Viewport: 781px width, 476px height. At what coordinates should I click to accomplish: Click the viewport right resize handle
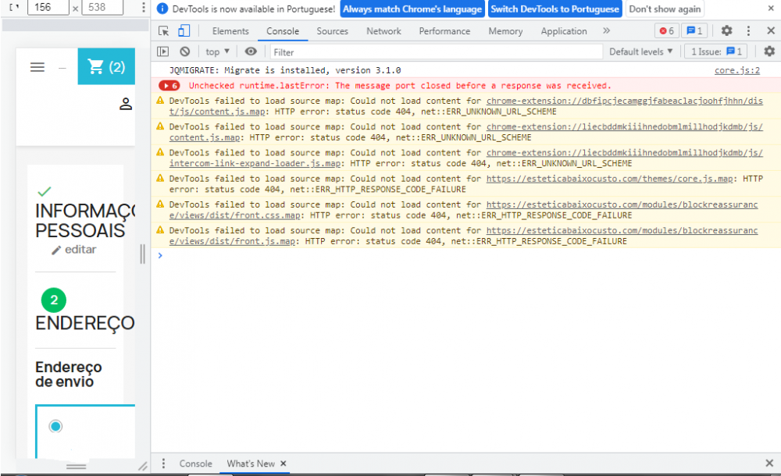click(142, 254)
